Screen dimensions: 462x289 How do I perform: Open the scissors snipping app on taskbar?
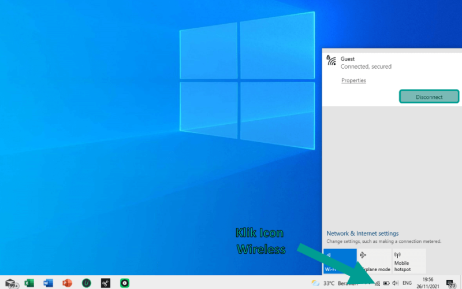pos(106,283)
